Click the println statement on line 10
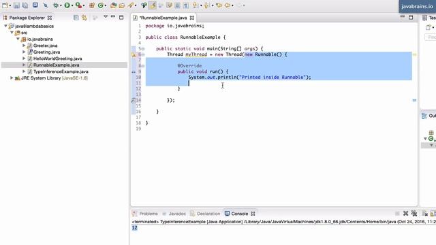 249,77
